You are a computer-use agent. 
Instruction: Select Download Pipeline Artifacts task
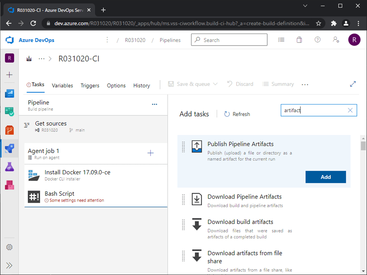click(264, 201)
